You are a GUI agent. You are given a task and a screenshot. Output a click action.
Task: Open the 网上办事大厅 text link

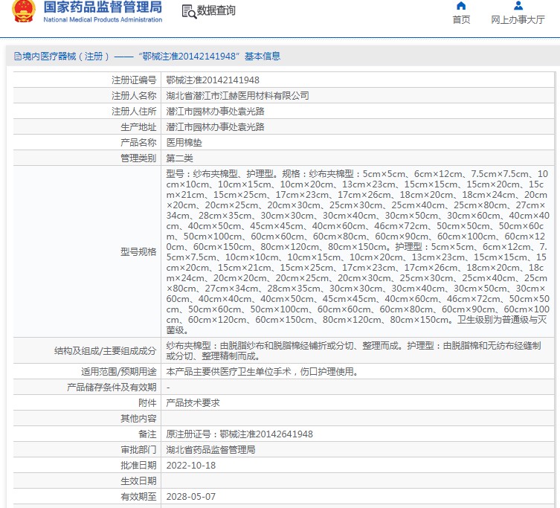click(x=518, y=20)
